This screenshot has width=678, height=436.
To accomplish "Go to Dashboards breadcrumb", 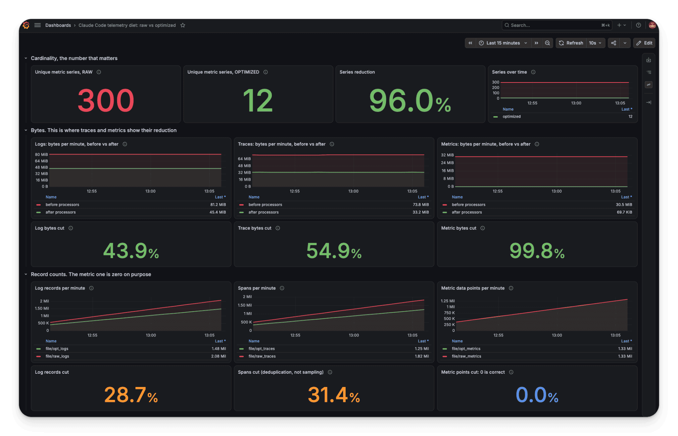I will 58,25.
